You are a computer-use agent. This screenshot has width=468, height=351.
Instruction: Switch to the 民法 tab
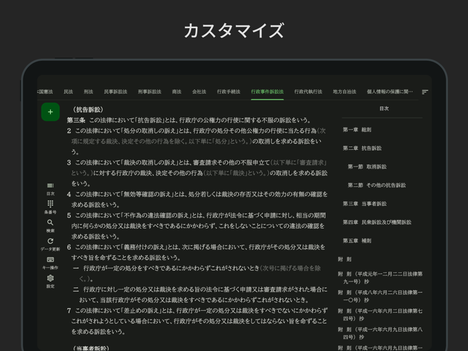[68, 92]
